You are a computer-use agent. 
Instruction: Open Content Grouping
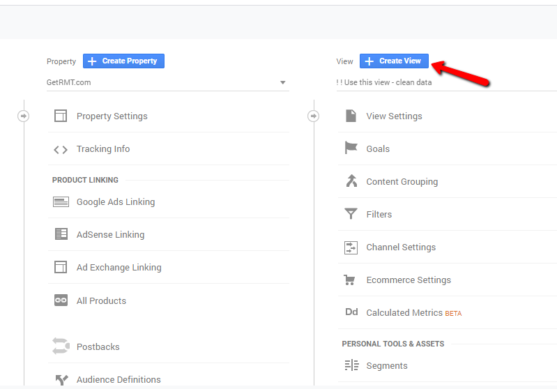402,181
